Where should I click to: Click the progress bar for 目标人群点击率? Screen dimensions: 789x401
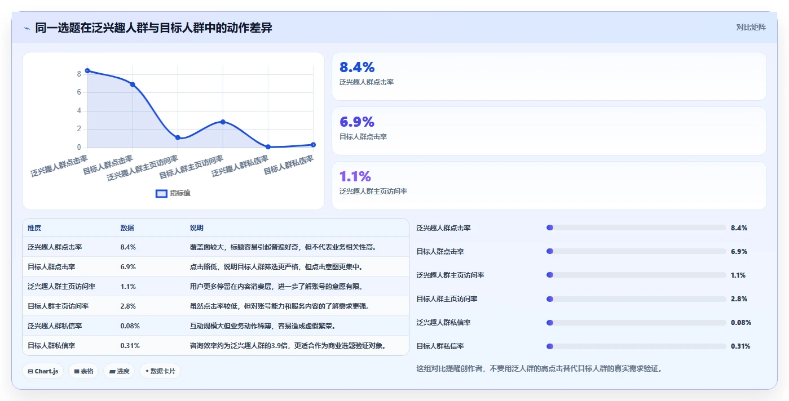636,251
